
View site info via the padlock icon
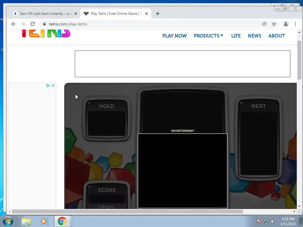pos(44,24)
